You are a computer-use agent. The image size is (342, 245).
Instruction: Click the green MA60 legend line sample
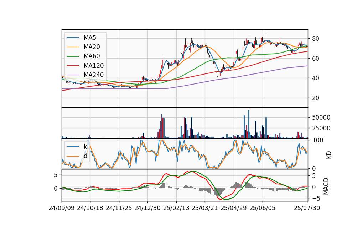(73, 56)
